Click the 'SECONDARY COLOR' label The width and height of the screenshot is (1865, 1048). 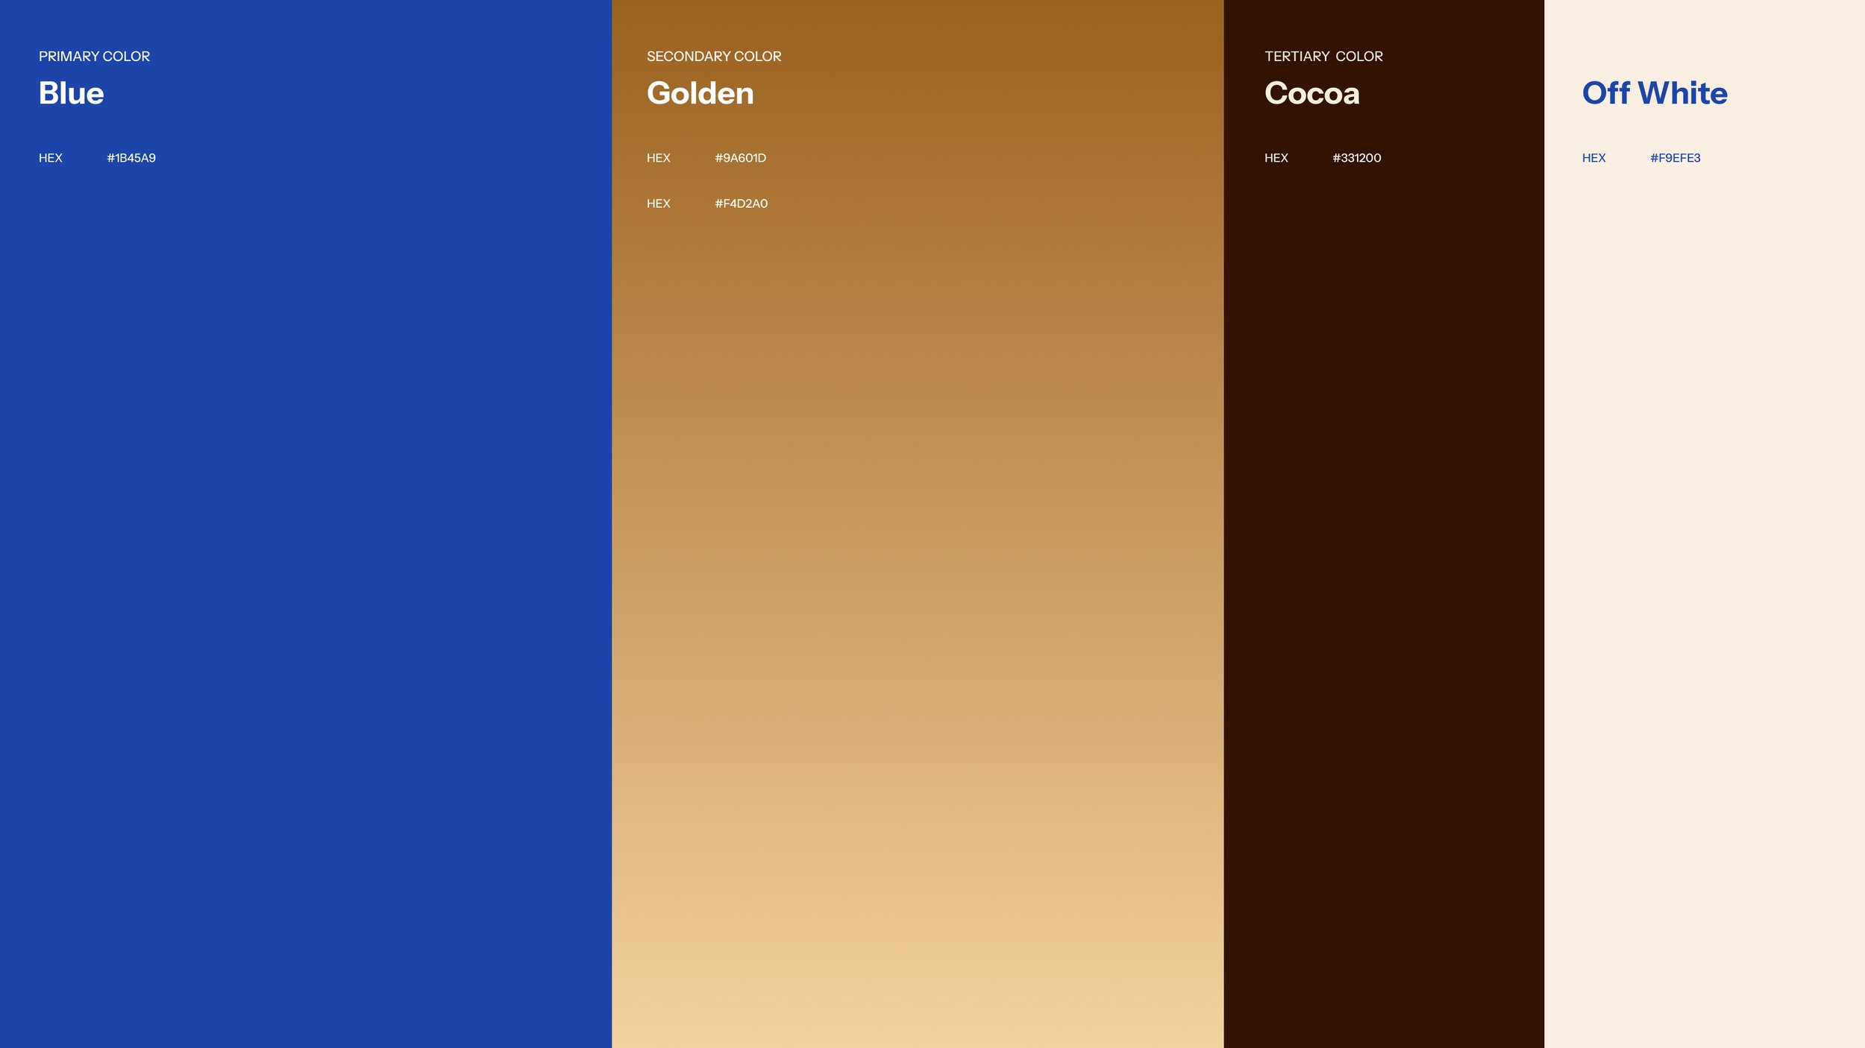pos(714,57)
